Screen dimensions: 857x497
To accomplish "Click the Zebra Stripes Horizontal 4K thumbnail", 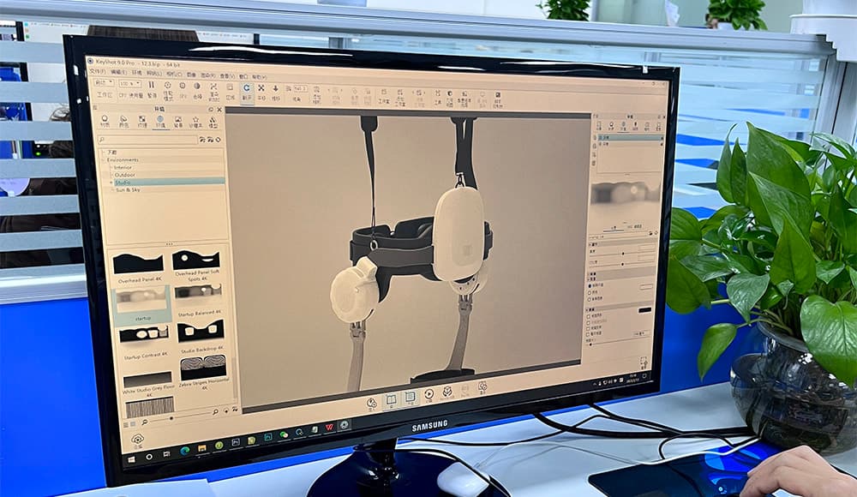I will 202,368.
